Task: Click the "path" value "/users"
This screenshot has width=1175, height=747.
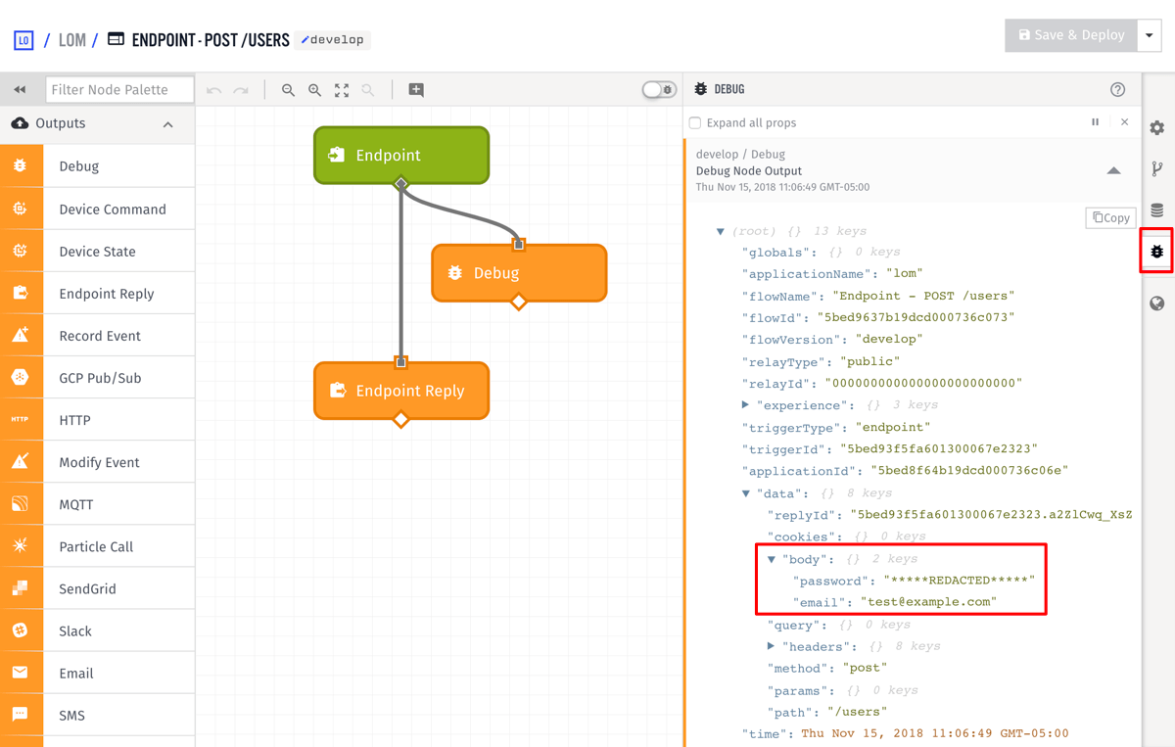Action: click(x=858, y=712)
